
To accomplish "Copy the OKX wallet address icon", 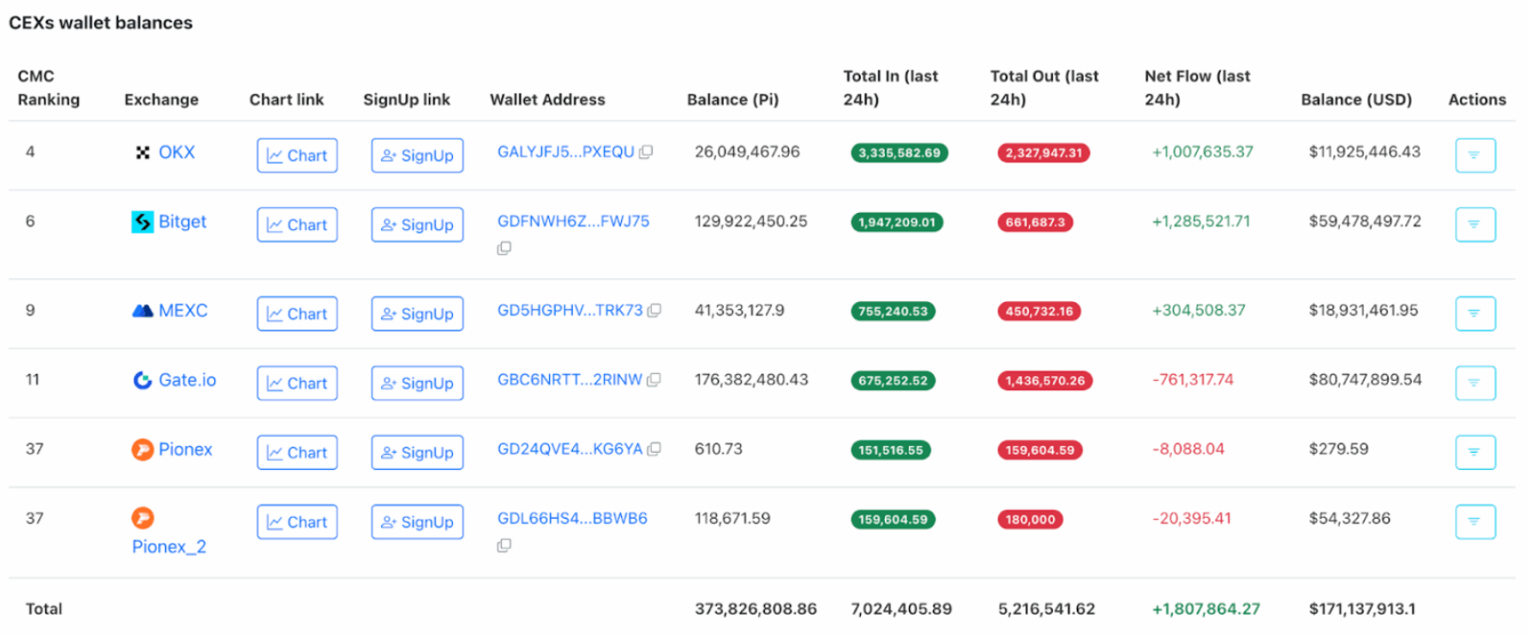I will 646,152.
